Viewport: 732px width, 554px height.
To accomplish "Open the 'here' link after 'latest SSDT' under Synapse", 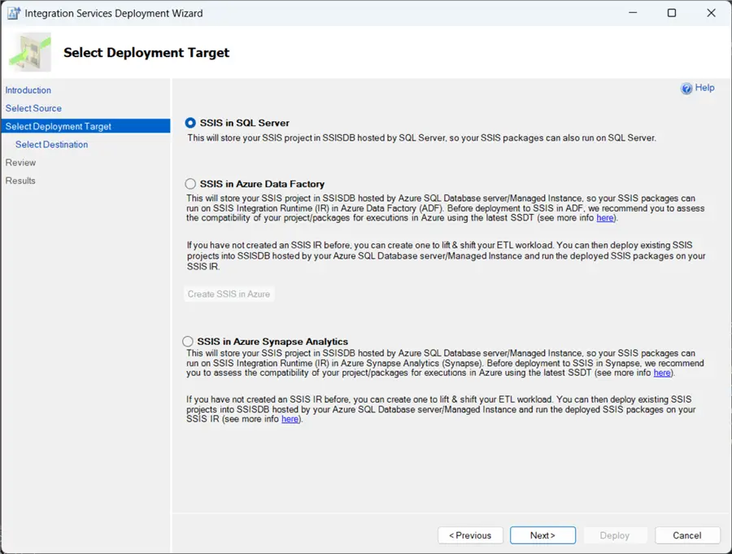I will (662, 373).
